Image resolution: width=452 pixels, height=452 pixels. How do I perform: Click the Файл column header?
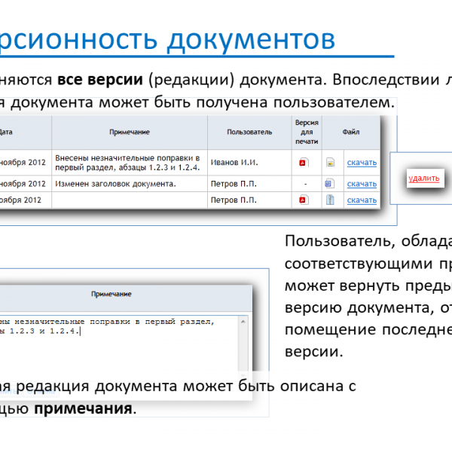[350, 133]
